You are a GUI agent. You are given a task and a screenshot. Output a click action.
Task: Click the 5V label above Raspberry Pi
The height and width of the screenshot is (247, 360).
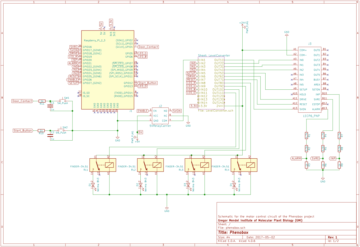pyautogui.click(x=101, y=25)
